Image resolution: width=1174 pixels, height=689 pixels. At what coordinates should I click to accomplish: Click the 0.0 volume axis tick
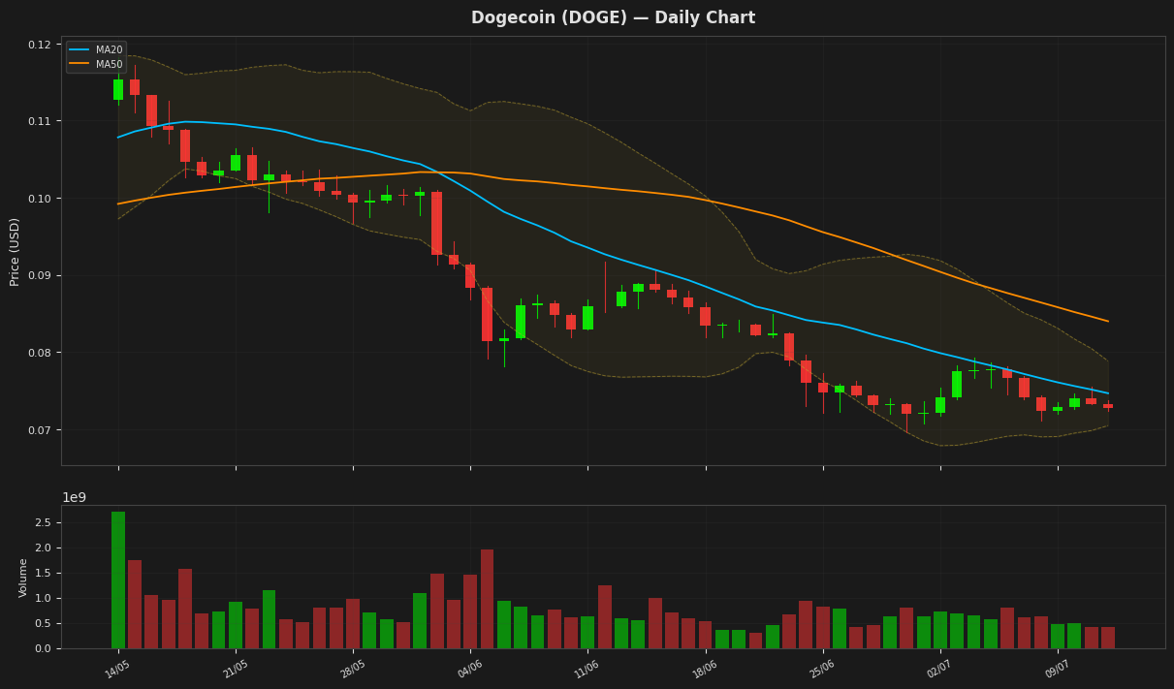click(x=46, y=648)
